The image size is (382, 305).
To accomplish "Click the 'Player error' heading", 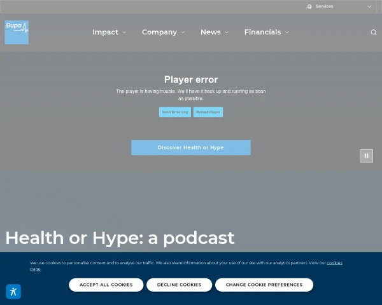I will [191, 79].
